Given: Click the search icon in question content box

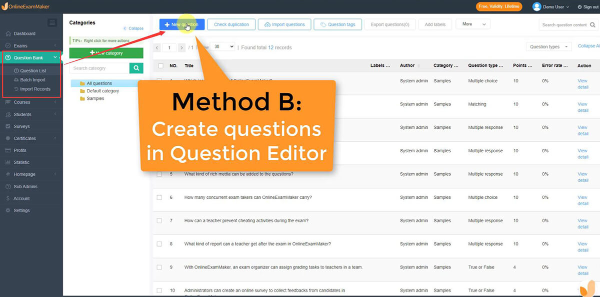Looking at the screenshot, I should pos(592,25).
